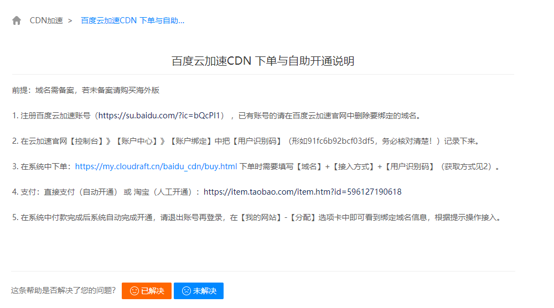Click the smiley face icon on 已解决
554x308 pixels.
click(x=134, y=291)
